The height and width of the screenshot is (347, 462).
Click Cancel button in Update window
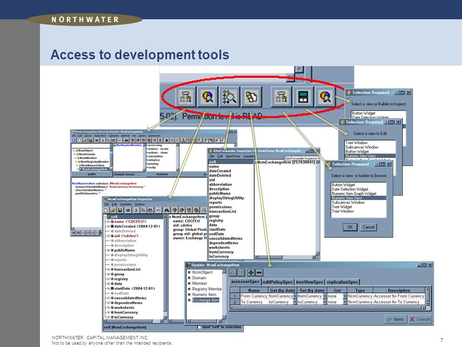point(420,319)
